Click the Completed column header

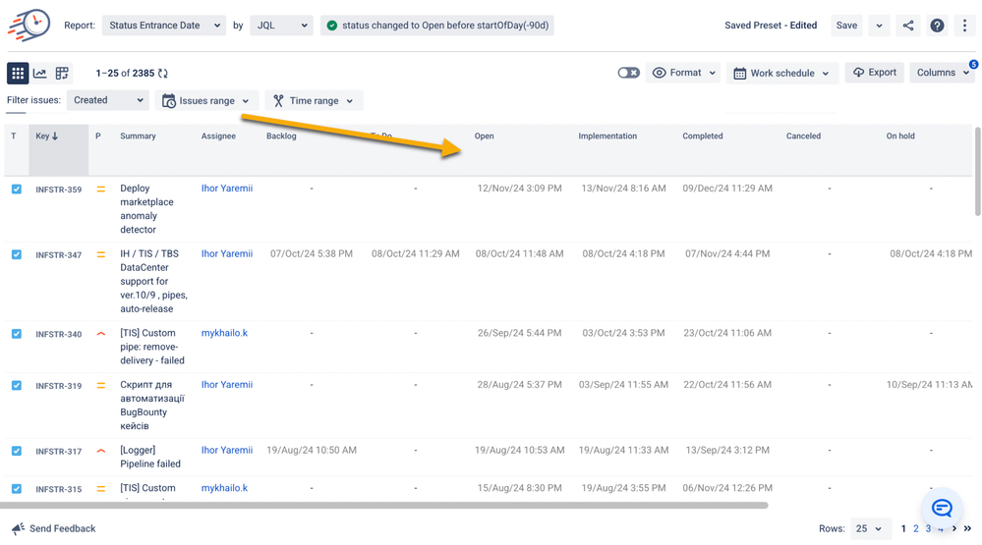[x=703, y=136]
